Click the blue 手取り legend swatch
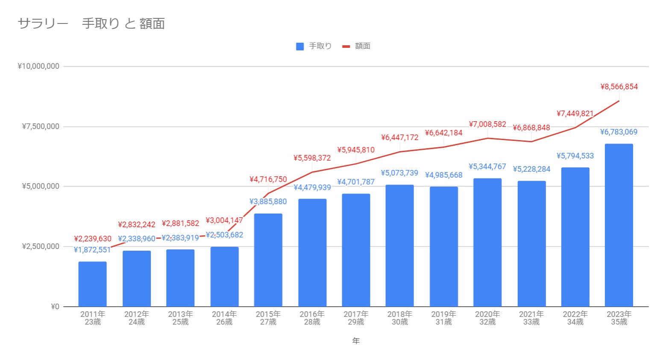Image resolution: width=666 pixels, height=363 pixels. [x=300, y=46]
